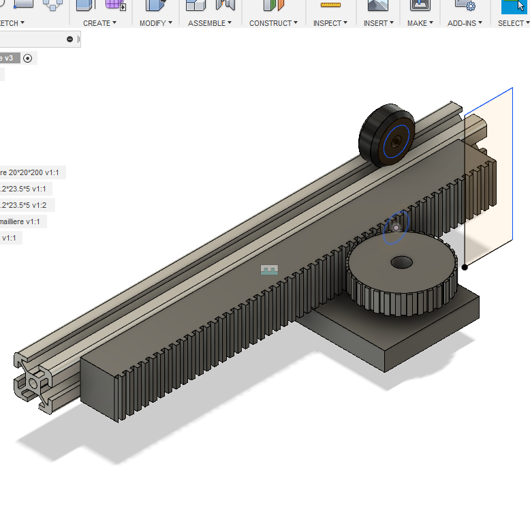Click the Construct plane icon
This screenshot has width=530, height=509.
click(x=274, y=5)
